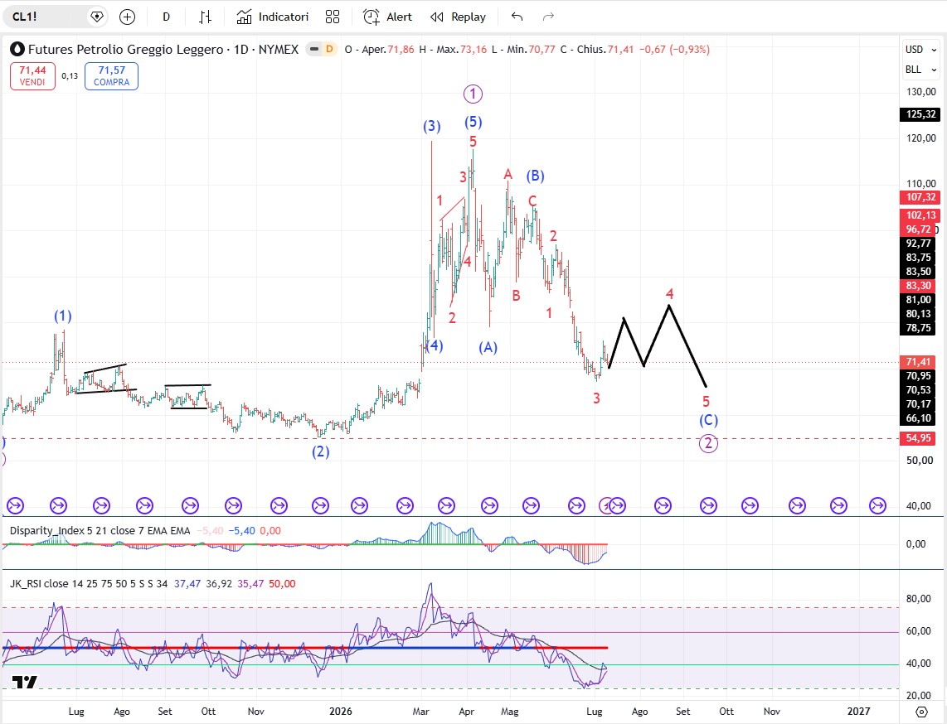
Task: Click the blue (2) wave label
Action: click(321, 452)
